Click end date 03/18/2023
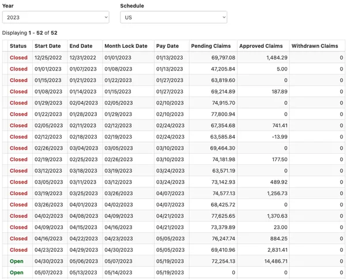This screenshot has height=279, width=346. pos(84,170)
